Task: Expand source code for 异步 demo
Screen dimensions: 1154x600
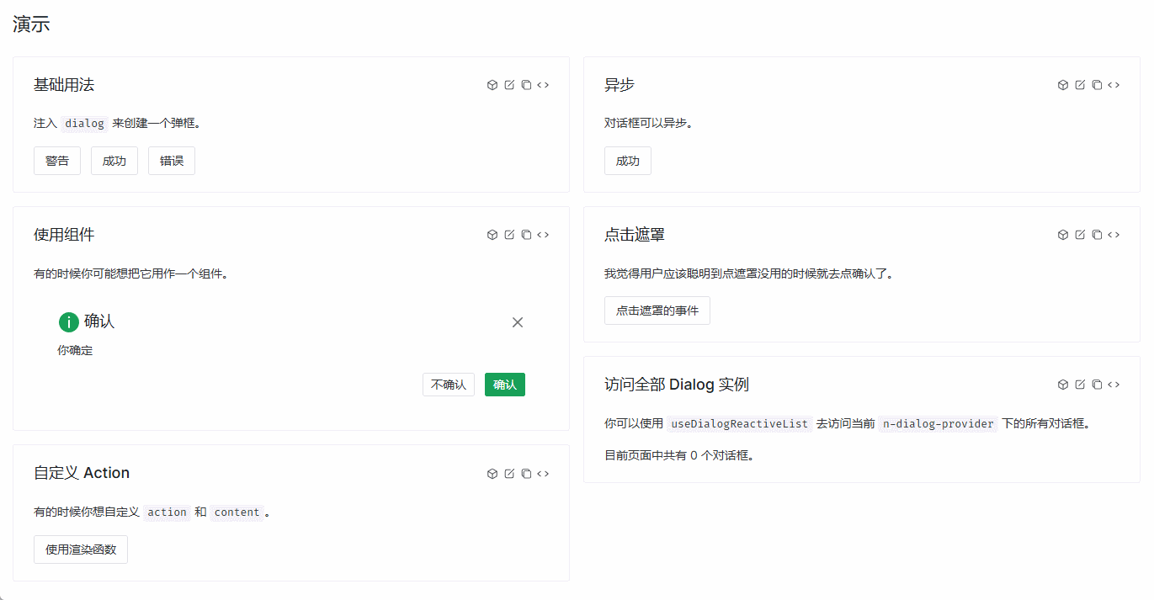Action: [x=1114, y=85]
